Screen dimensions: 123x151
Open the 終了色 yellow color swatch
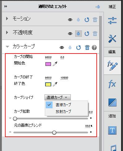tap(48, 84)
